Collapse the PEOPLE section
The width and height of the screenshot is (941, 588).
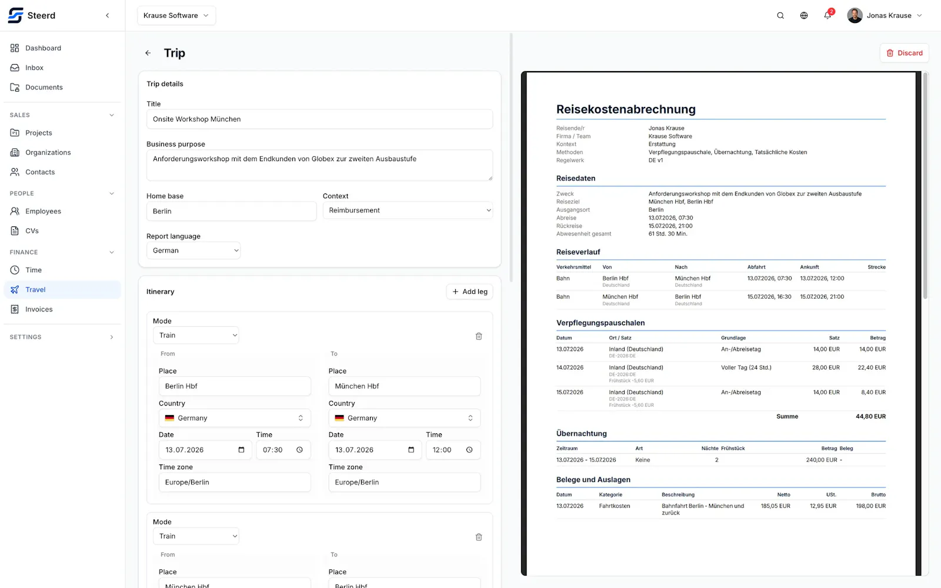coord(62,193)
